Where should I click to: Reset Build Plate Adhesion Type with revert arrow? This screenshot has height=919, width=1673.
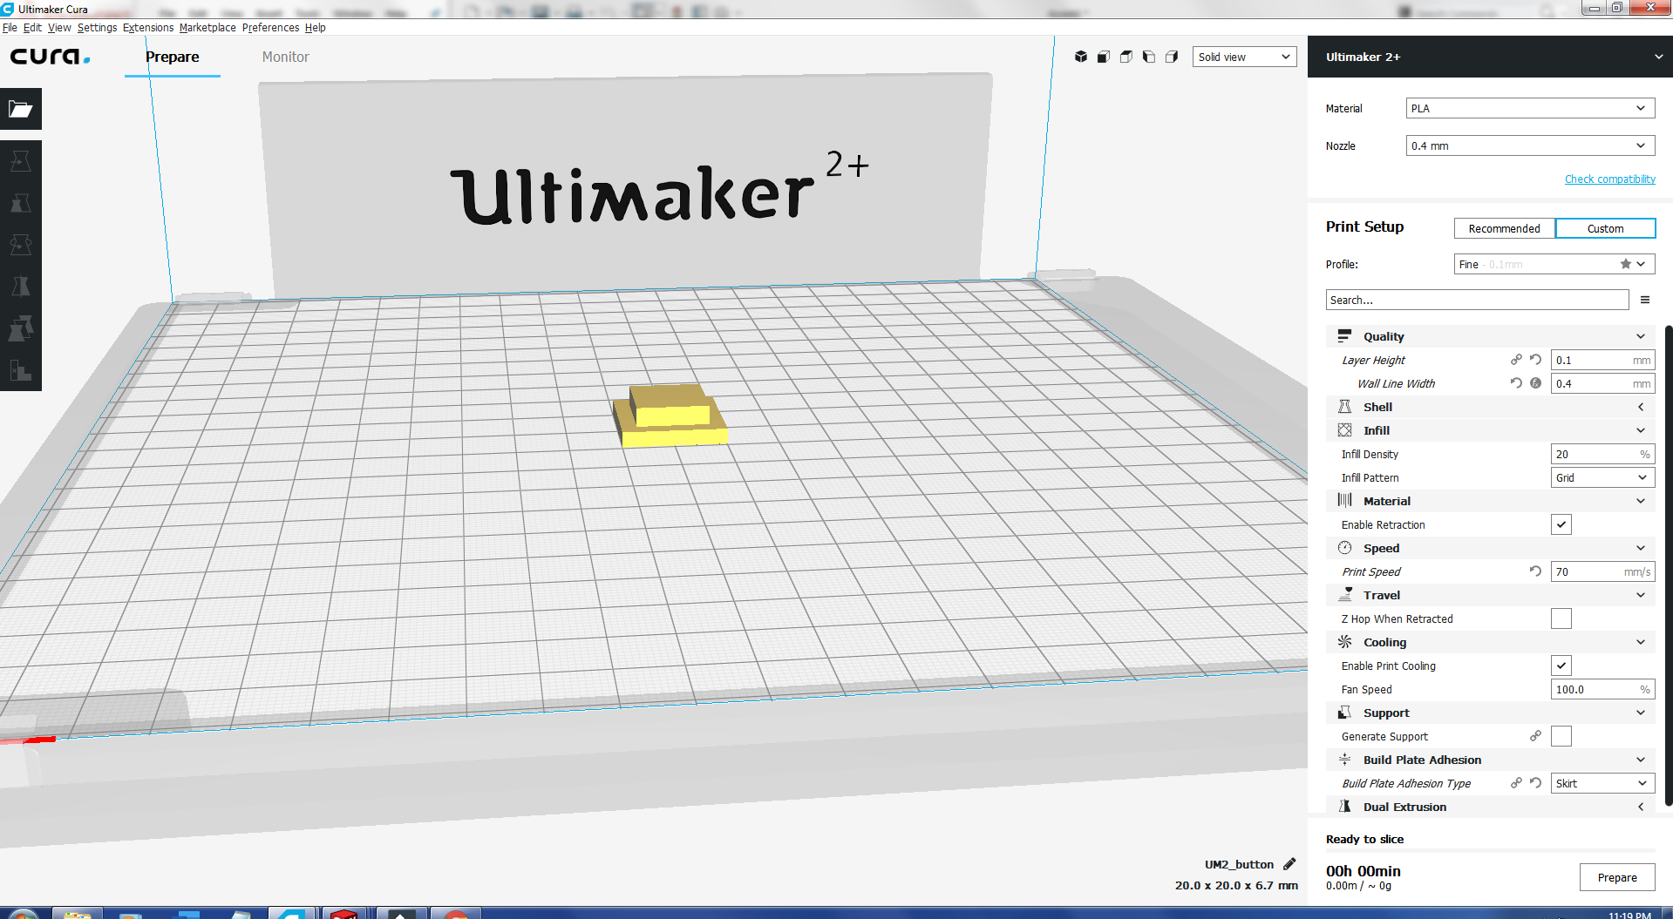[1535, 783]
